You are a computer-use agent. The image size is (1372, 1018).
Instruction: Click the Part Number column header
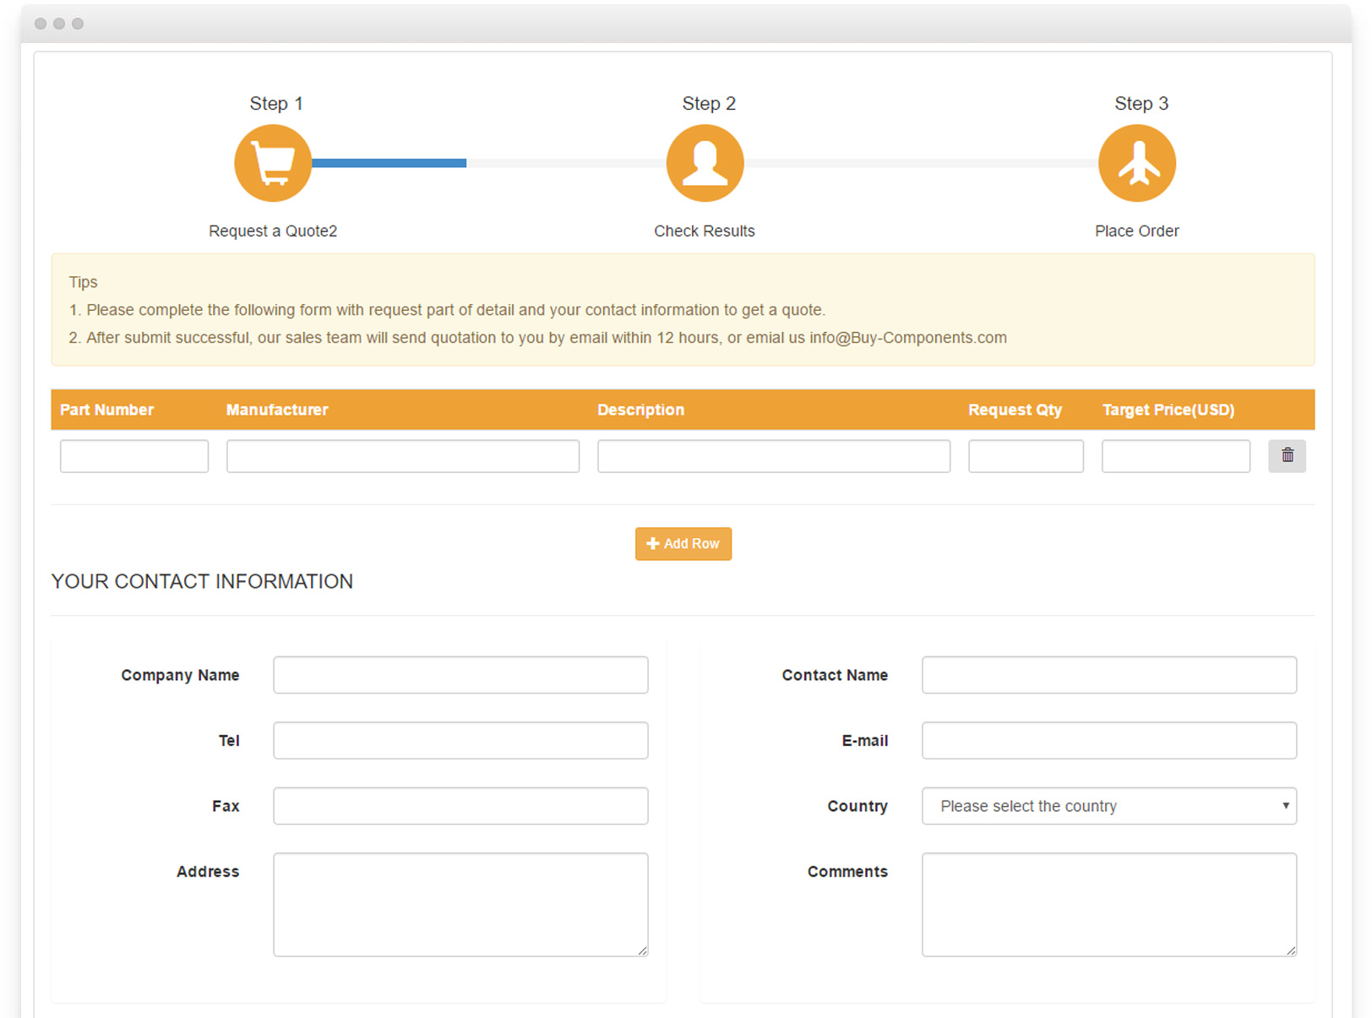pyautogui.click(x=106, y=410)
